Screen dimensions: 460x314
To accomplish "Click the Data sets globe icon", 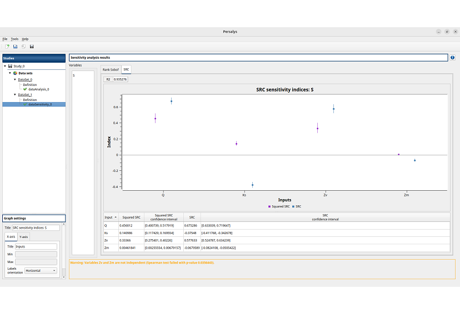I will click(x=15, y=73).
